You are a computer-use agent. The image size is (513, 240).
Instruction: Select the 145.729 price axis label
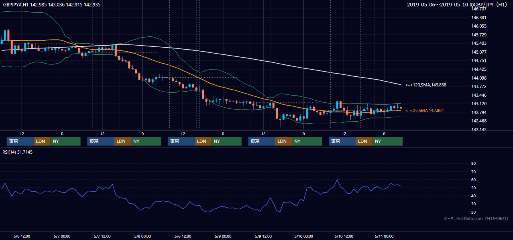pyautogui.click(x=478, y=35)
